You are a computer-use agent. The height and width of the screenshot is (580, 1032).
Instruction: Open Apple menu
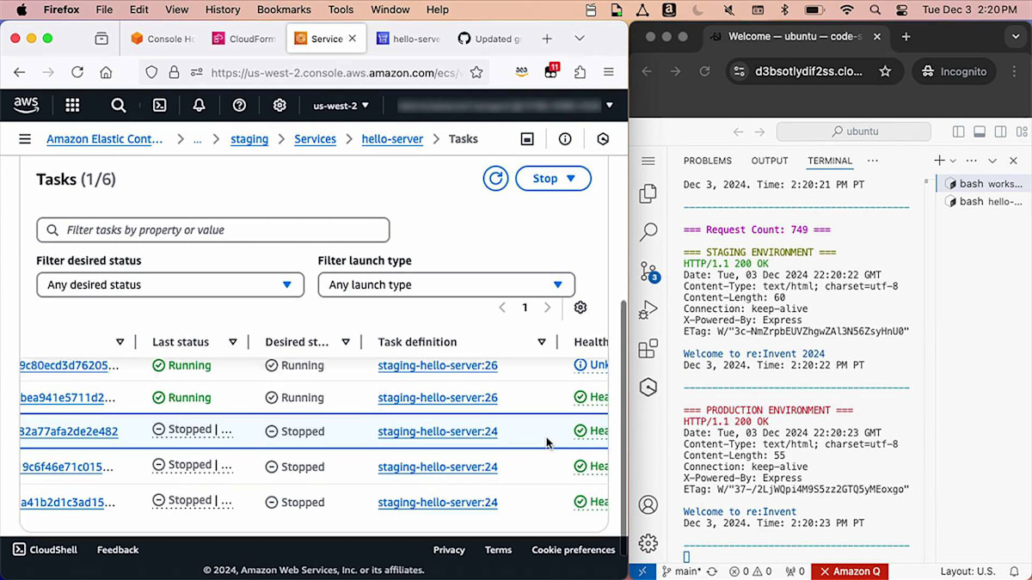(21, 9)
